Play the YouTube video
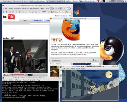This screenshot has width=127, height=102. pyautogui.click(x=5, y=75)
